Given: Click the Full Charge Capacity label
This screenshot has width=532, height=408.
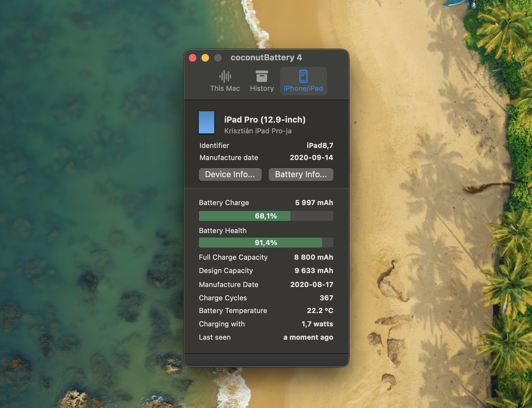Looking at the screenshot, I should coord(233,257).
